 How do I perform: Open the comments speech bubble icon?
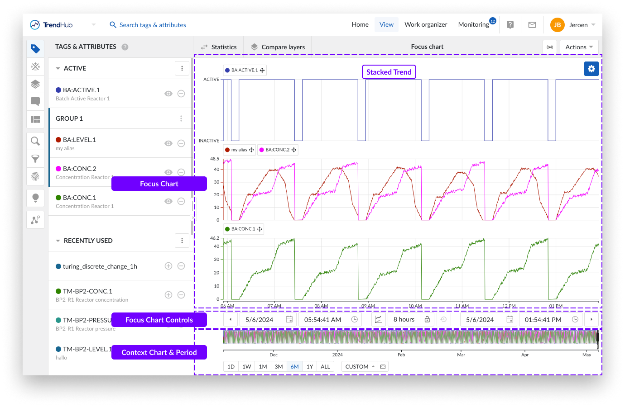35,101
